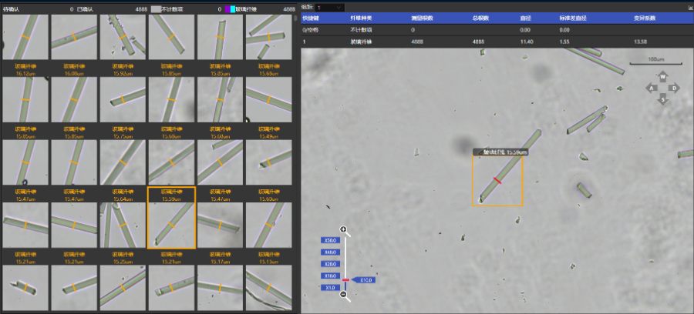Pan the view right with D arrow
Viewport: 694px width, 314px height.
pyautogui.click(x=674, y=89)
